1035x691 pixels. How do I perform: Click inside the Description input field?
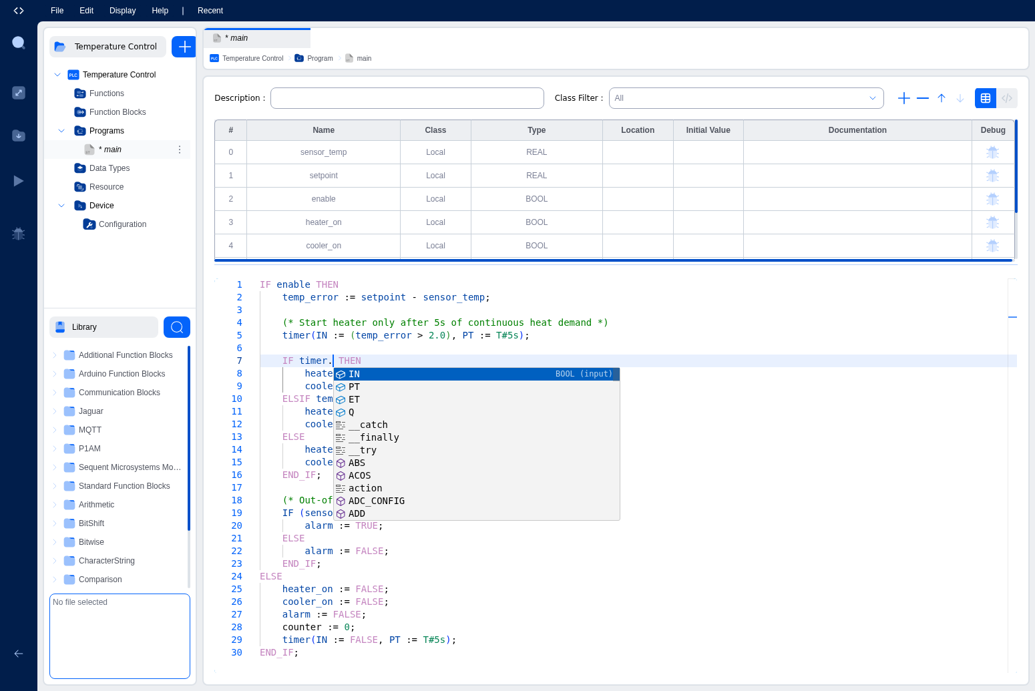pyautogui.click(x=407, y=98)
